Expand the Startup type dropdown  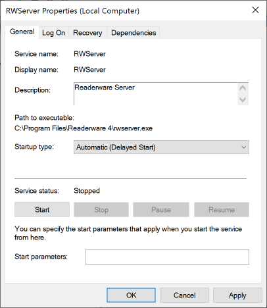tap(161, 147)
